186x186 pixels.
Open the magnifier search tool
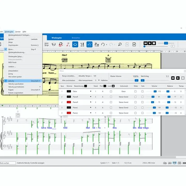[x=120, y=44]
